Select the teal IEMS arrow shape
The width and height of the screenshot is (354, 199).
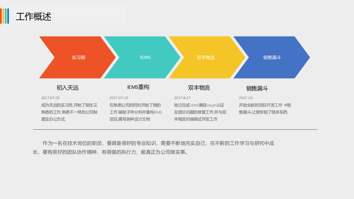tap(142, 57)
